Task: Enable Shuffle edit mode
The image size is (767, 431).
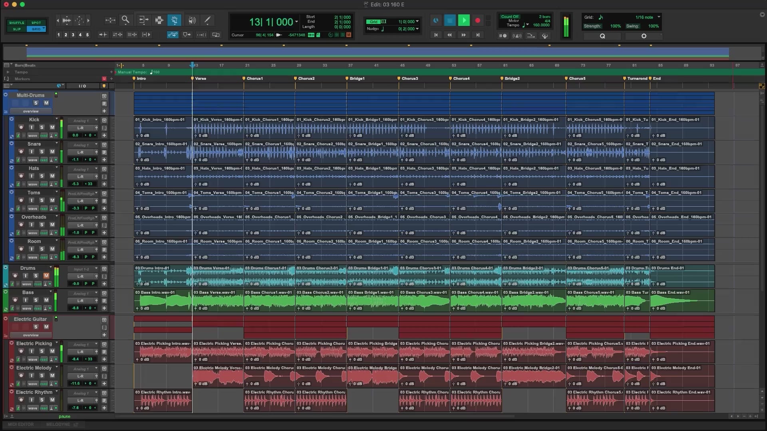Action: point(17,23)
